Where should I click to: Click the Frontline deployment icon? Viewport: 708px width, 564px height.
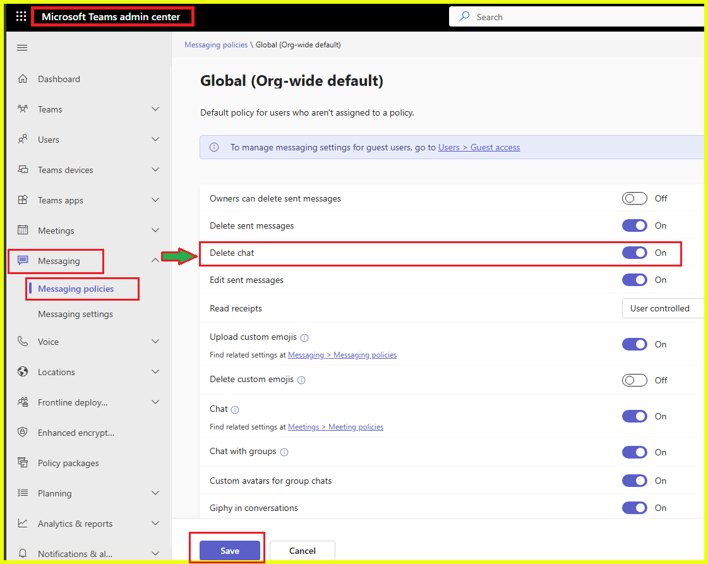23,402
